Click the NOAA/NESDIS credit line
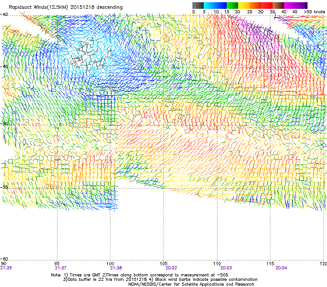 191,284
